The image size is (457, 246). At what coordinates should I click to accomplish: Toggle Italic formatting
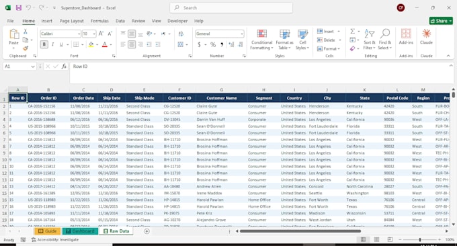52,44
